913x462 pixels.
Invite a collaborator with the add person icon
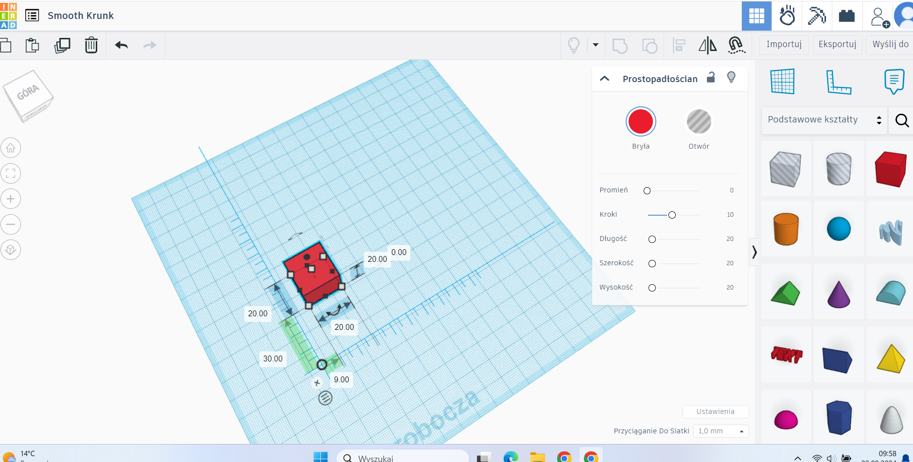tap(879, 17)
